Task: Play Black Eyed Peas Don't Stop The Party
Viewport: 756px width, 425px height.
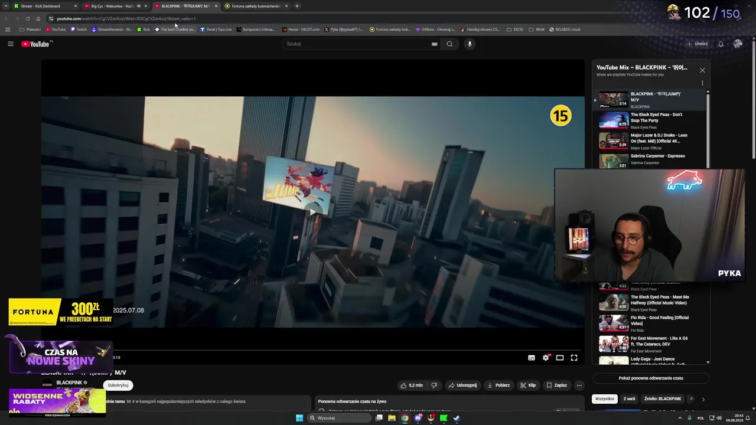Action: point(650,120)
